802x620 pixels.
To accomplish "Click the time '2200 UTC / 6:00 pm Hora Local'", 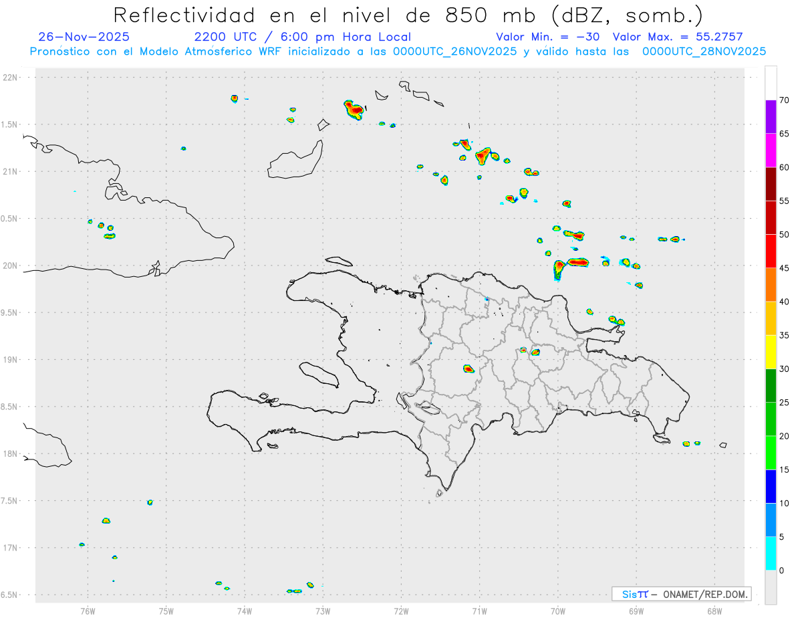I will (303, 37).
